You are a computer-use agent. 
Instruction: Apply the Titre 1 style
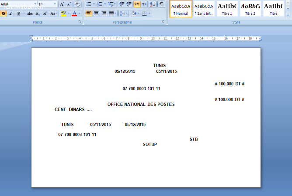[x=227, y=9]
